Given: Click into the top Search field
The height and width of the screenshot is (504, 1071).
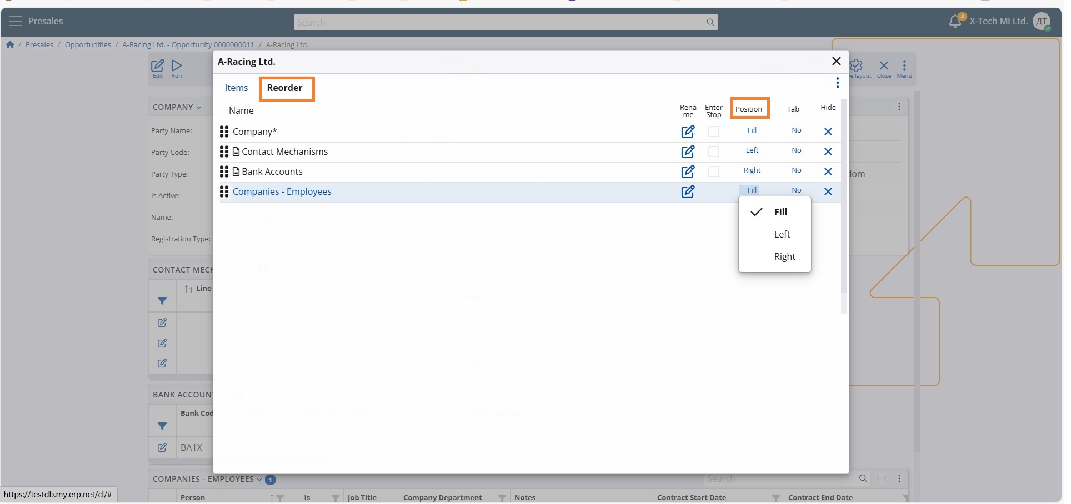Looking at the screenshot, I should point(506,22).
